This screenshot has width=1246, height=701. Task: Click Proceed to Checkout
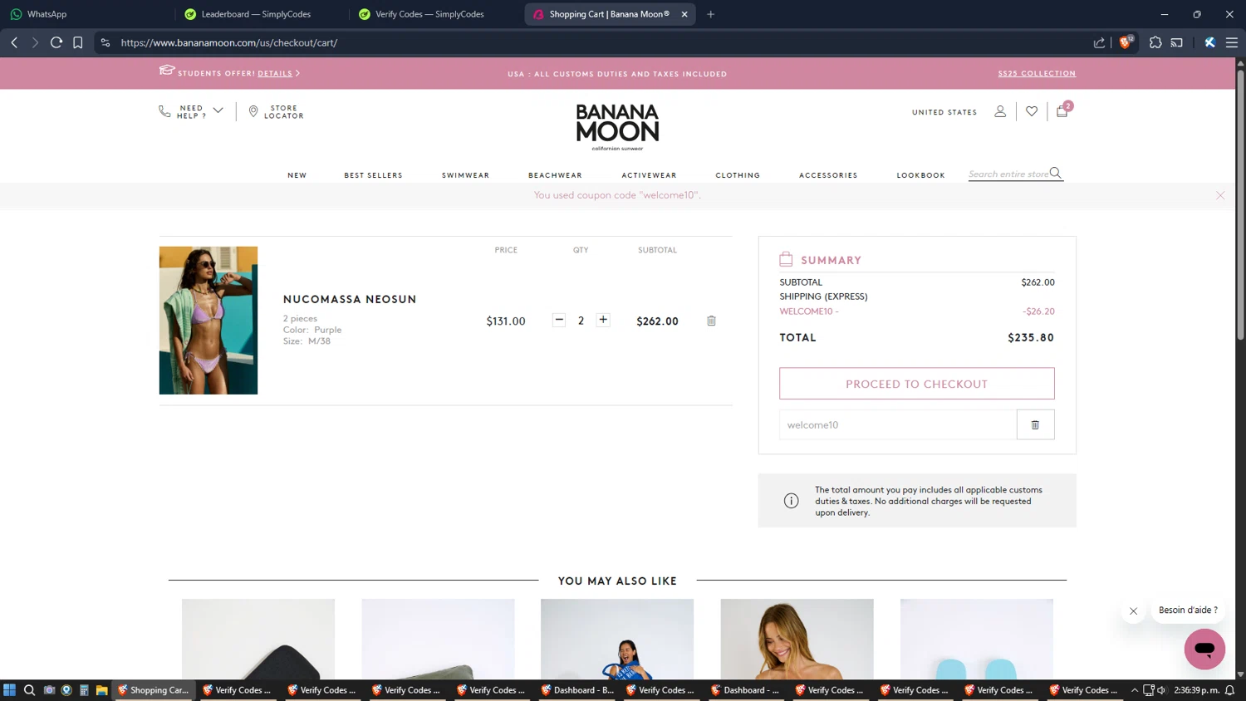pos(917,384)
